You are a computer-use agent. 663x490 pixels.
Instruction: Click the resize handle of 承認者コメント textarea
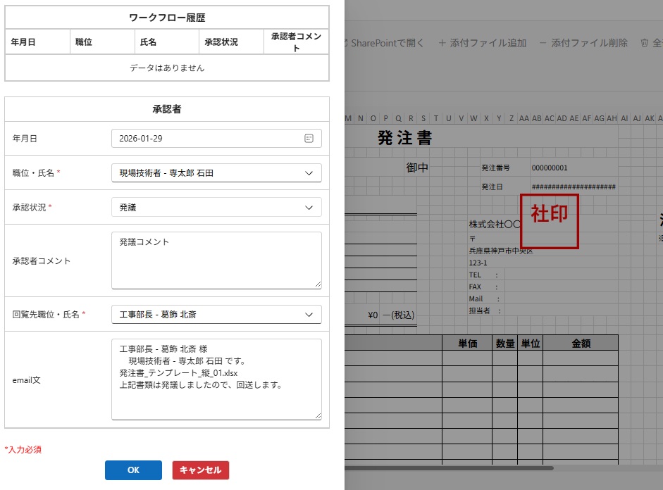[317, 284]
